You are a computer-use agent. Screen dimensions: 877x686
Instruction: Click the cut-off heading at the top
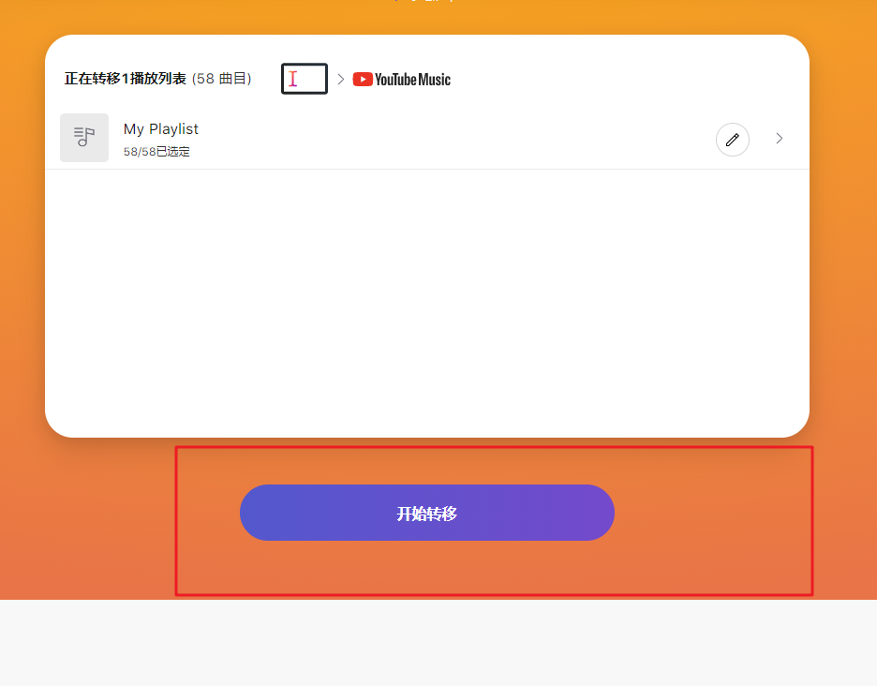[x=426, y=2]
